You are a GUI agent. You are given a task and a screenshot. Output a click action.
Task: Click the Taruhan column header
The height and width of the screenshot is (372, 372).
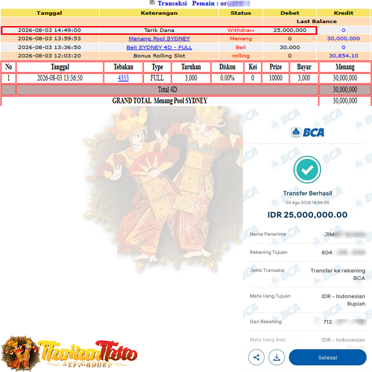(191, 67)
